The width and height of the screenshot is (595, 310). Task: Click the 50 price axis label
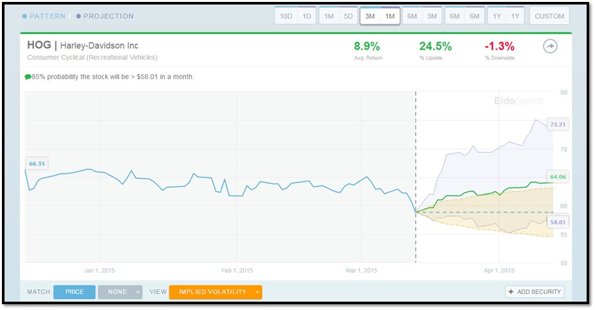tap(563, 263)
